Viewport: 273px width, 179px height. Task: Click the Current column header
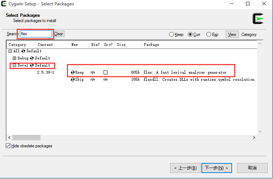(52, 44)
